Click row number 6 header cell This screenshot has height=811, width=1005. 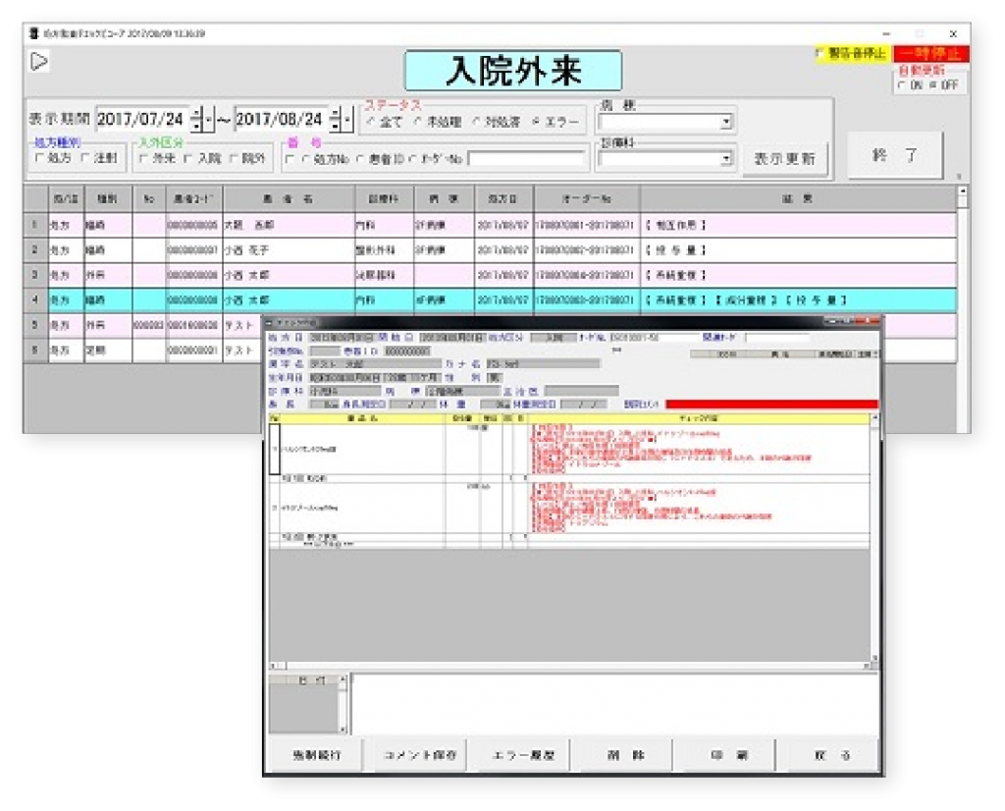(x=35, y=351)
